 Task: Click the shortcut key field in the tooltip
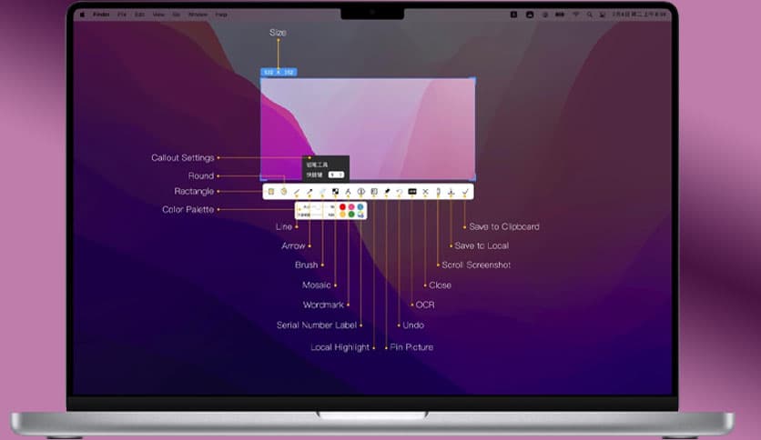[x=336, y=175]
